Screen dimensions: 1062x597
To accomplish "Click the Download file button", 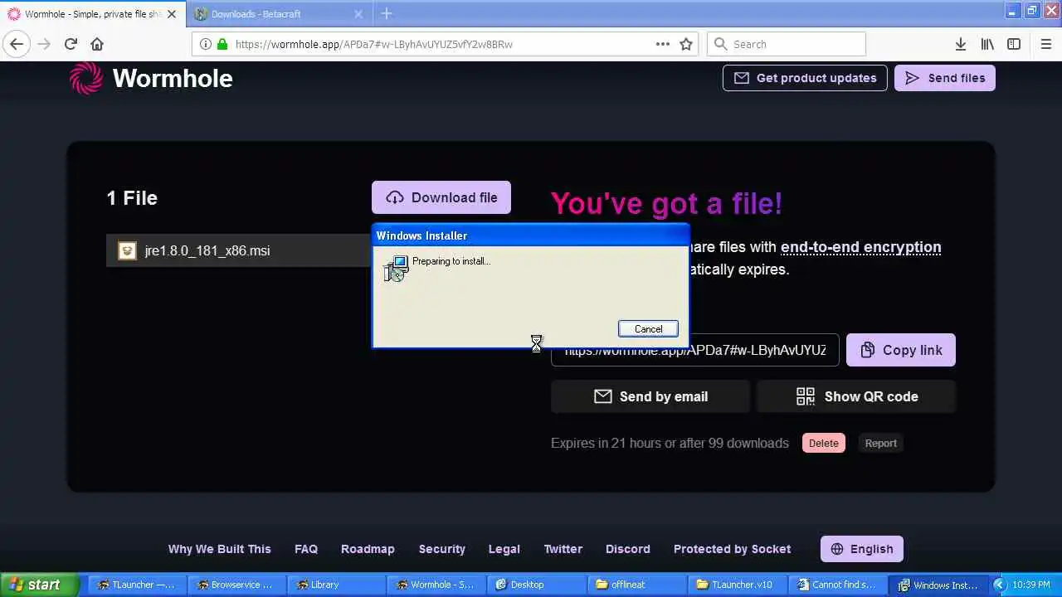I will (441, 197).
